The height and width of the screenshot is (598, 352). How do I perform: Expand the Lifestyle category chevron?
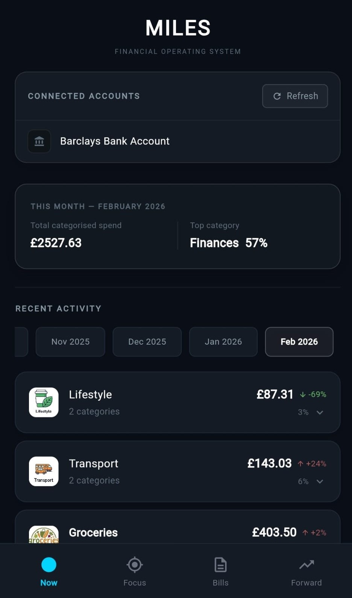tap(320, 412)
